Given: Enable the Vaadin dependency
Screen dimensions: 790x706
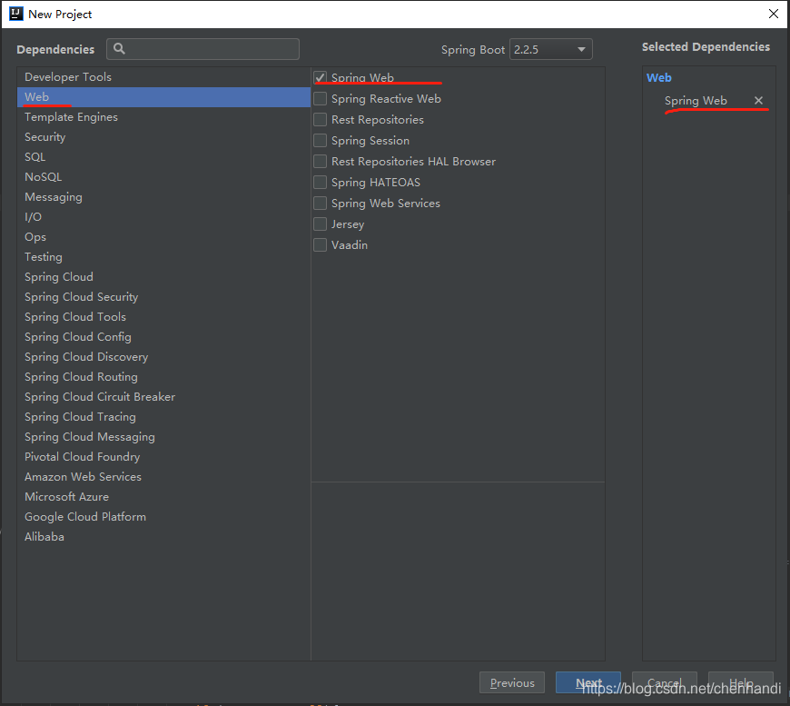Looking at the screenshot, I should click(x=320, y=245).
